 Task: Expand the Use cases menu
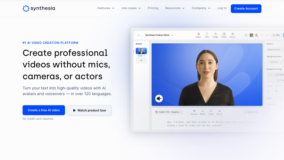click(131, 8)
